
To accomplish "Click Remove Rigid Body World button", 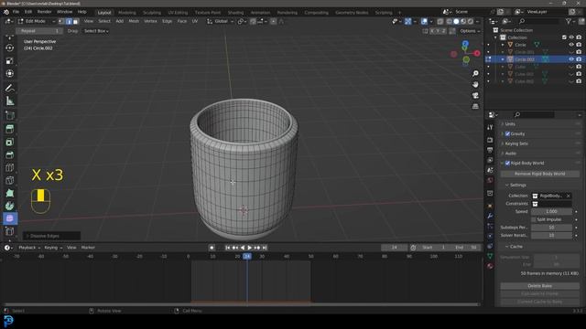I will (x=539, y=174).
